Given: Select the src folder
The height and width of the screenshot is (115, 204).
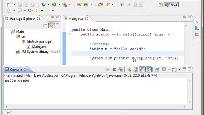Looking at the screenshot, I should click(23, 37).
